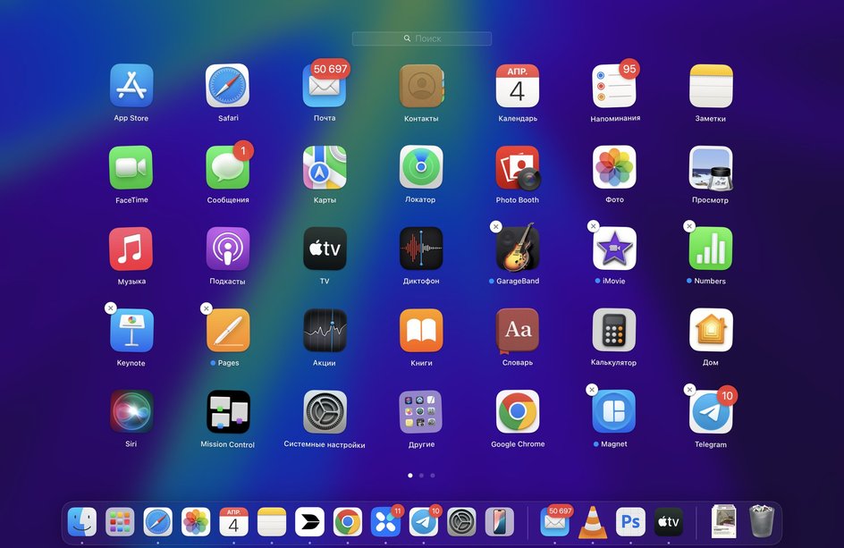The image size is (844, 548).
Task: Open Calendar from the Dock
Action: (x=233, y=521)
